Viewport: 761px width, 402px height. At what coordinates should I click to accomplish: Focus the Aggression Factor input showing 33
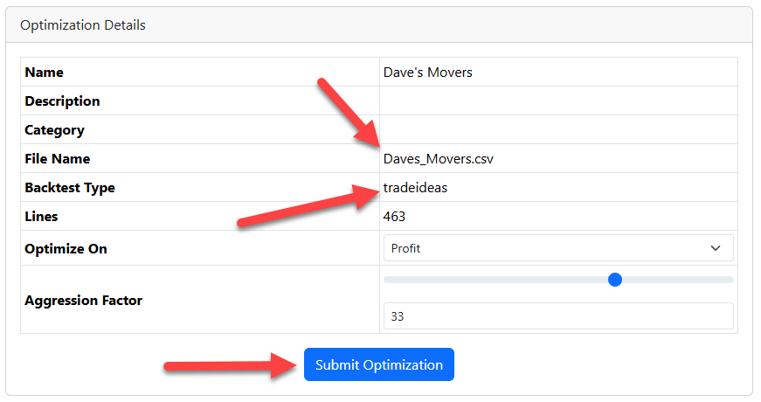pos(558,316)
